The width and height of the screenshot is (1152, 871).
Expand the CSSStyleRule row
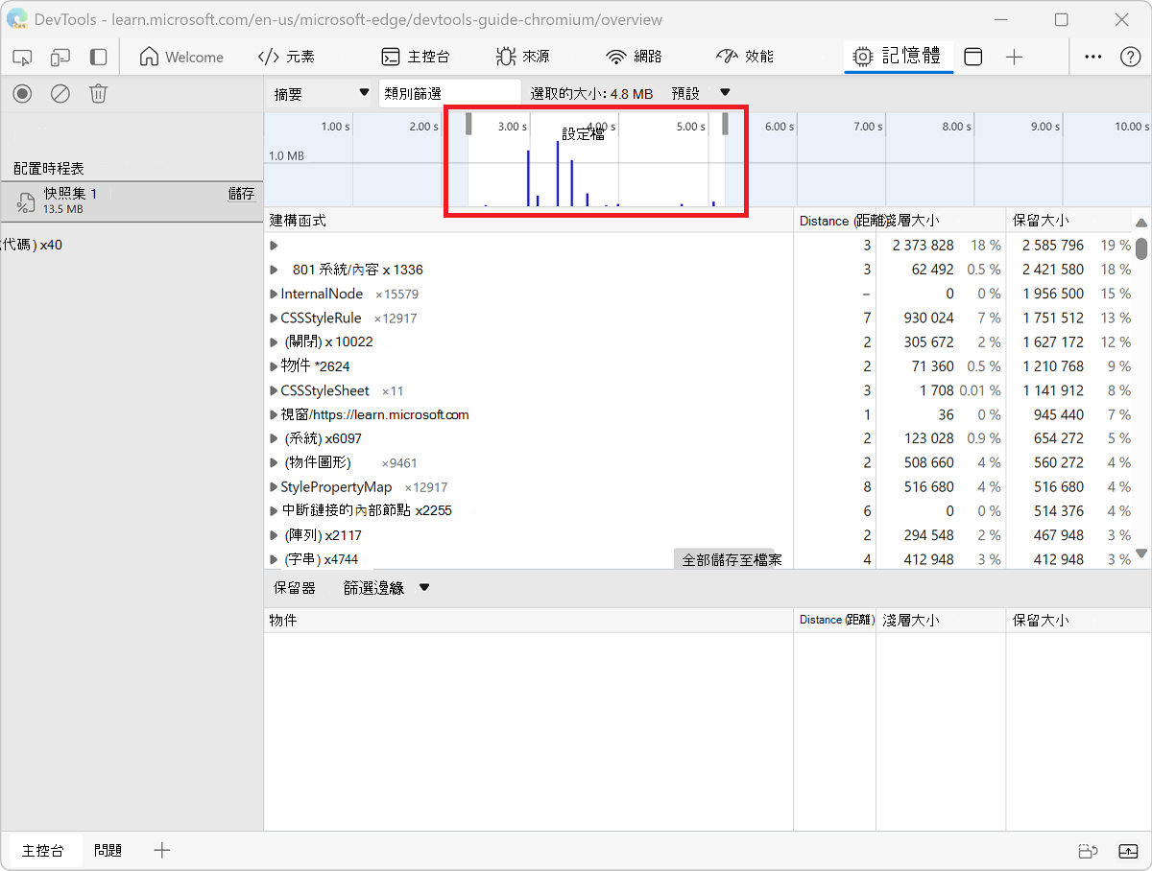pos(274,318)
